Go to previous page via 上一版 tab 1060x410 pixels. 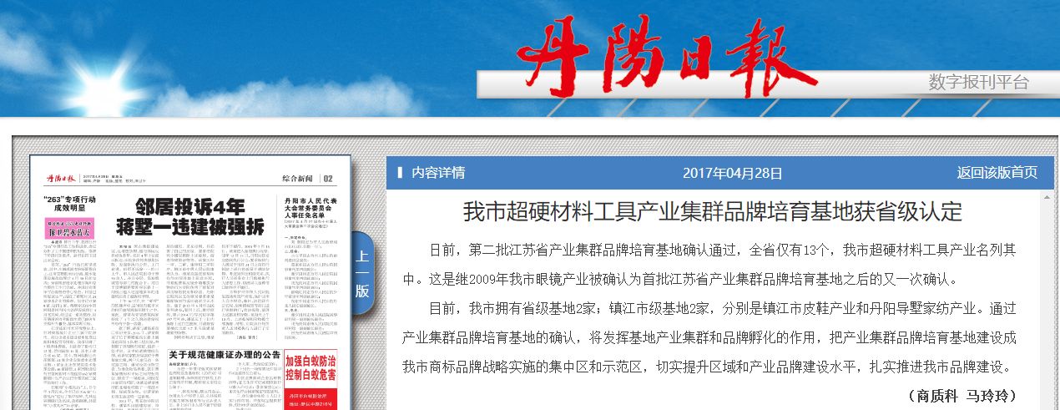click(x=361, y=273)
